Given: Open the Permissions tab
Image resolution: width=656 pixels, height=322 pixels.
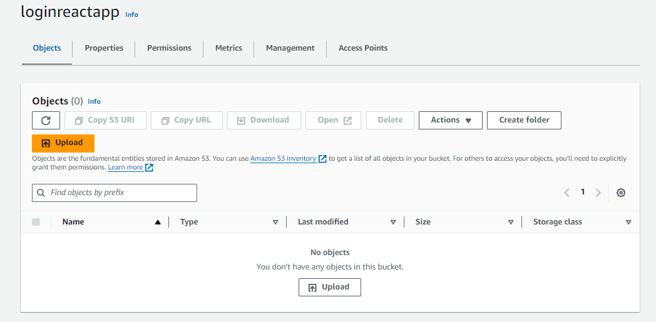Looking at the screenshot, I should click(169, 48).
